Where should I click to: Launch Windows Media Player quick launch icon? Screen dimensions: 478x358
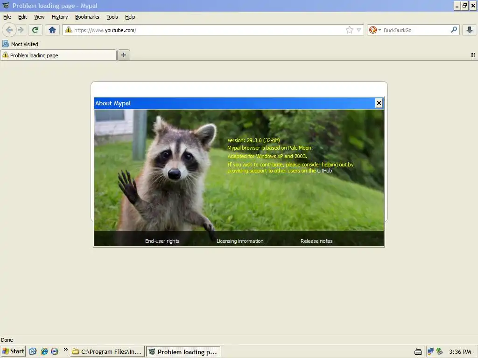(55, 351)
